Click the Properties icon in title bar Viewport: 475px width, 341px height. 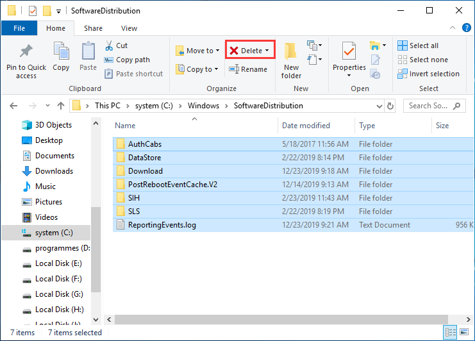pyautogui.click(x=33, y=11)
